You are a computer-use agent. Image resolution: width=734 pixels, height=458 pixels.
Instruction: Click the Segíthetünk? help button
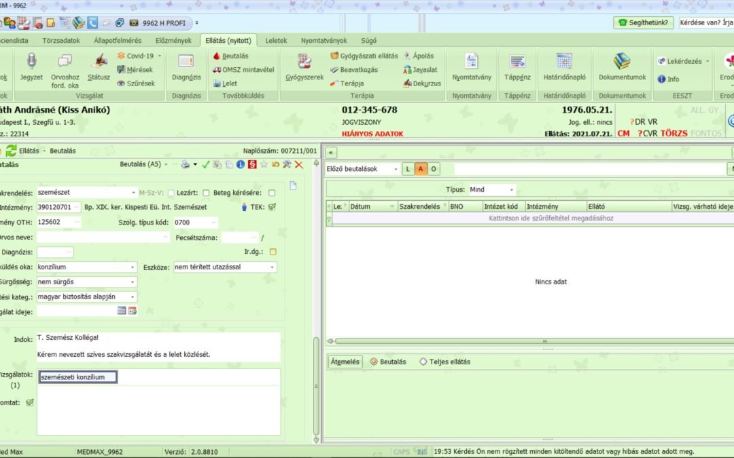click(643, 22)
